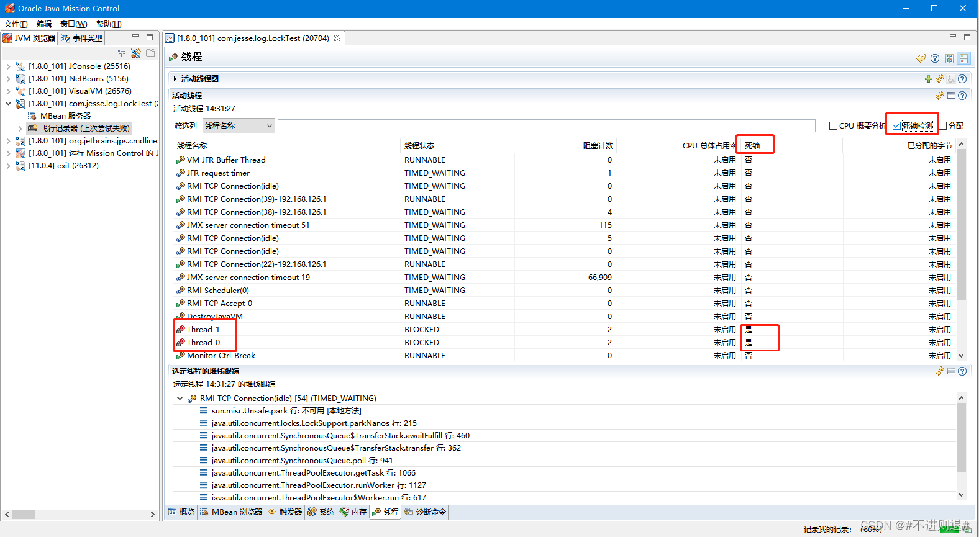Open help icon in the 活动线程图 section

pos(962,79)
